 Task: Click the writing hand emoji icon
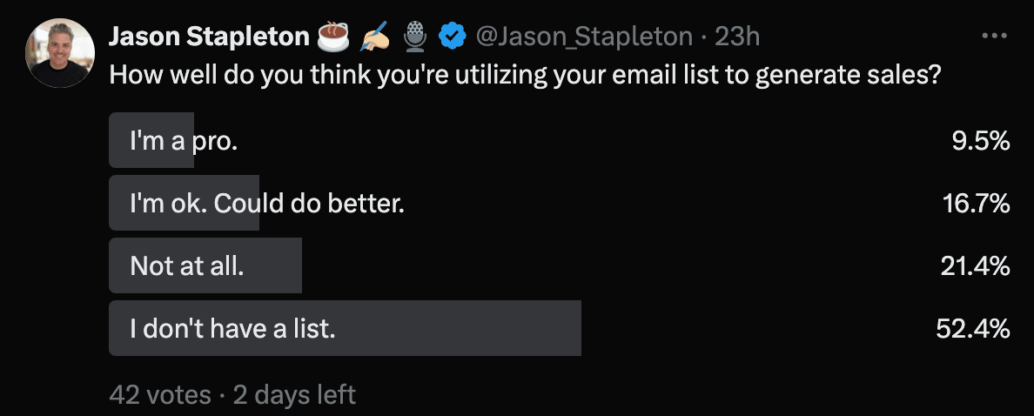375,37
